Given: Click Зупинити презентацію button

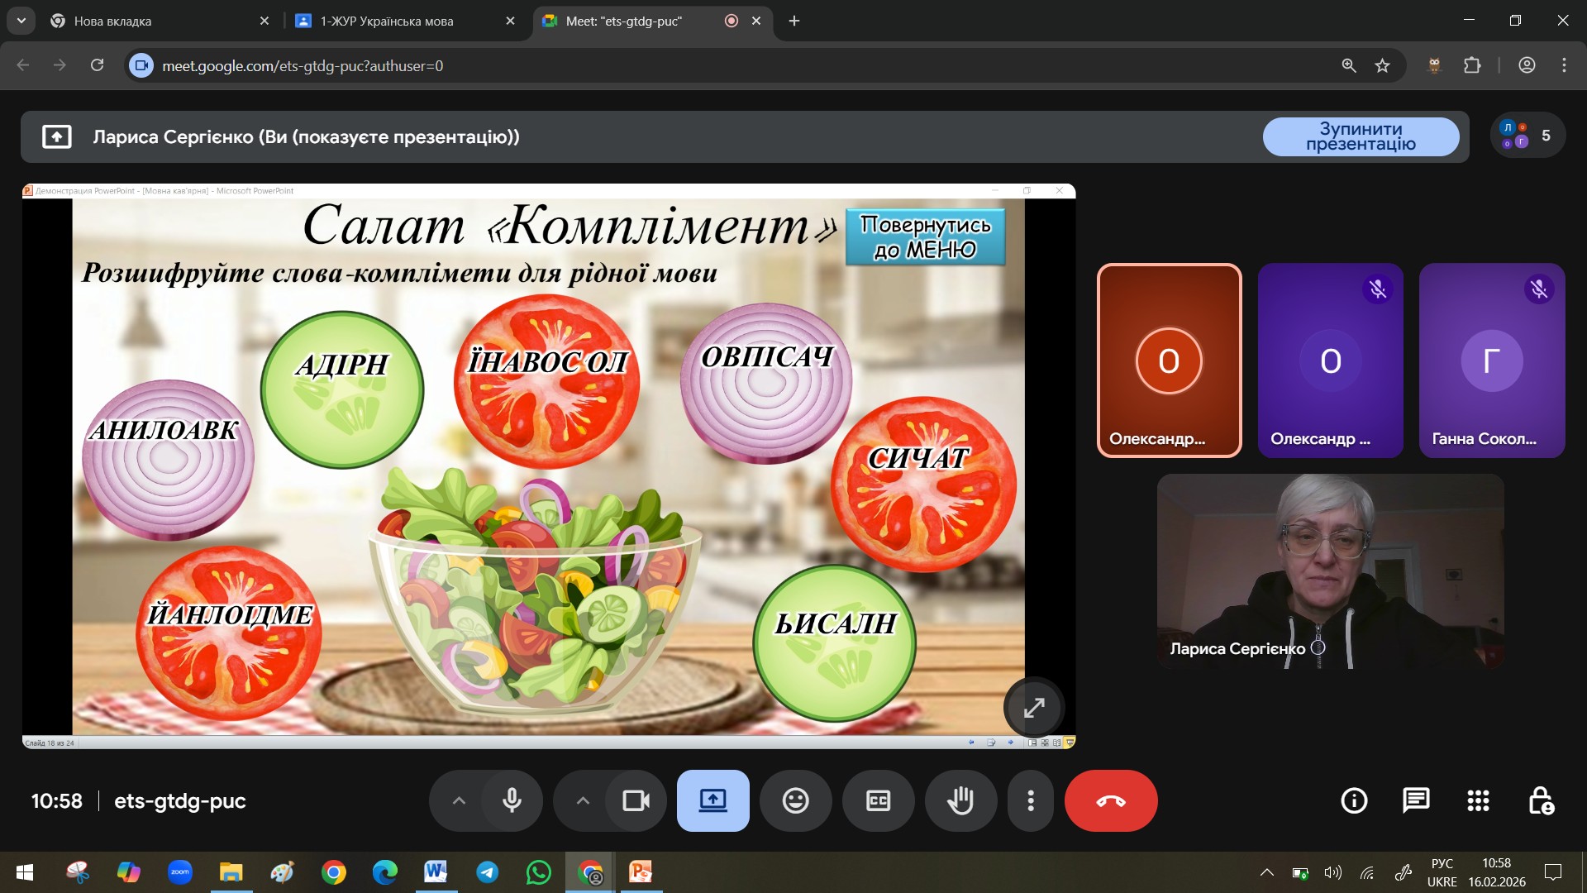Looking at the screenshot, I should [x=1361, y=136].
